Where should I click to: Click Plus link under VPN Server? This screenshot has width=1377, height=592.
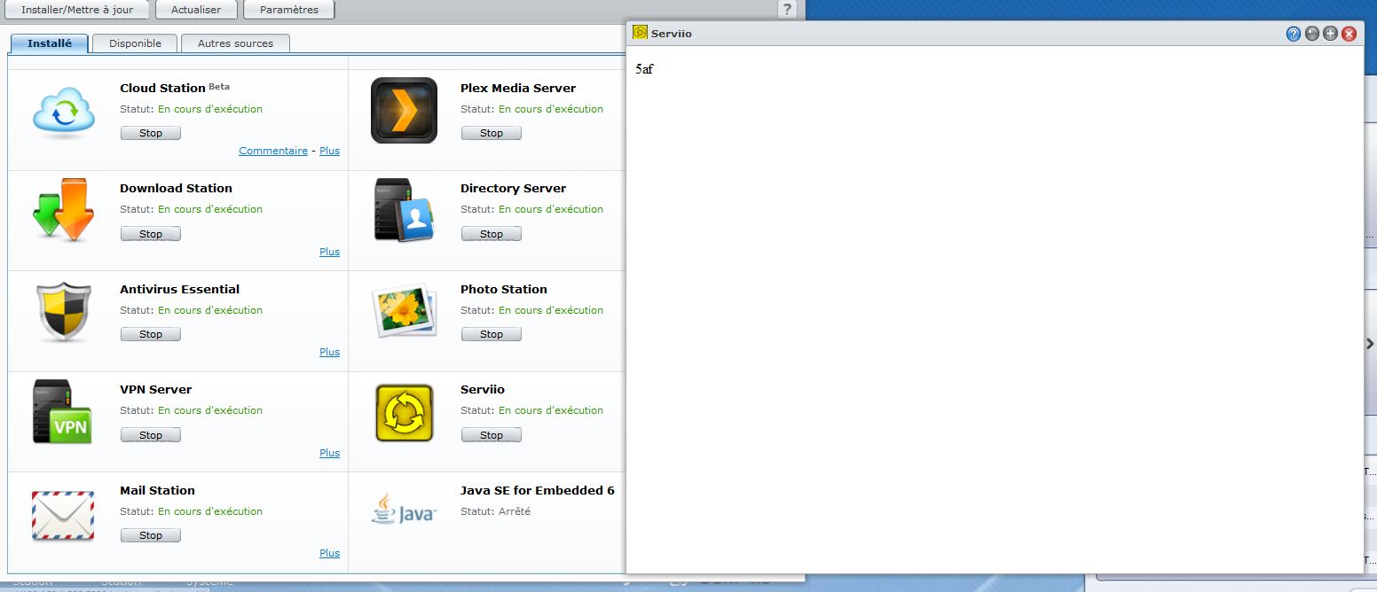pos(329,453)
